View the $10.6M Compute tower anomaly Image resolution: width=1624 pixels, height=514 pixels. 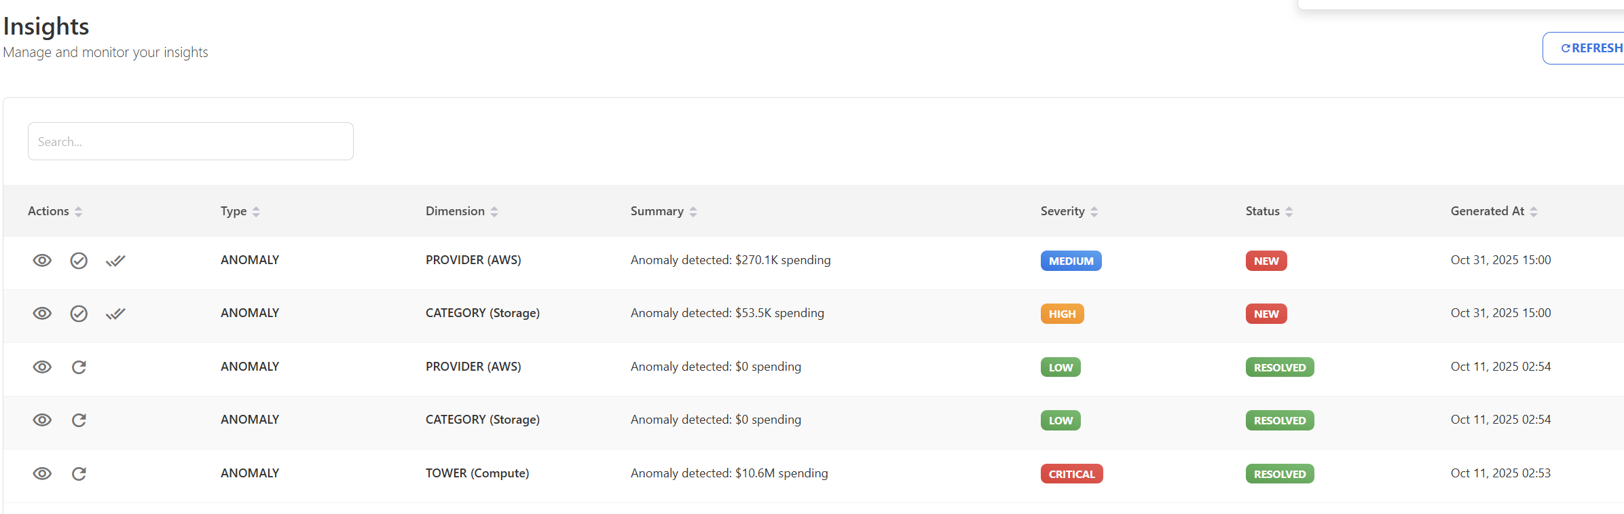click(x=42, y=474)
